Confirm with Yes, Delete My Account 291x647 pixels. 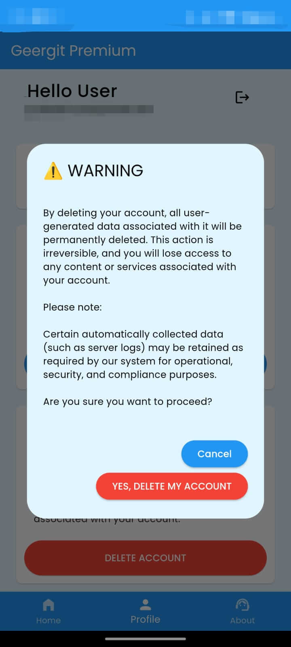(172, 486)
